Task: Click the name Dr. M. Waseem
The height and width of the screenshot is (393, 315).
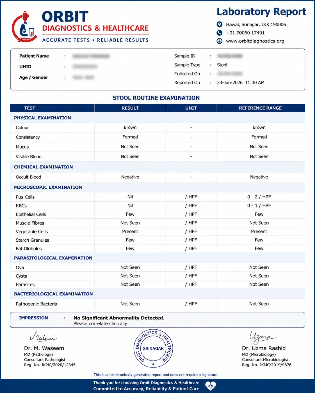Action: pyautogui.click(x=44, y=348)
